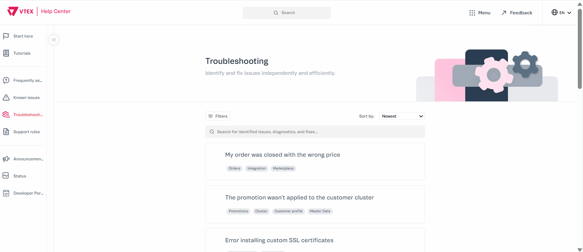
Task: Click the VTEX logo icon
Action: 13,11
